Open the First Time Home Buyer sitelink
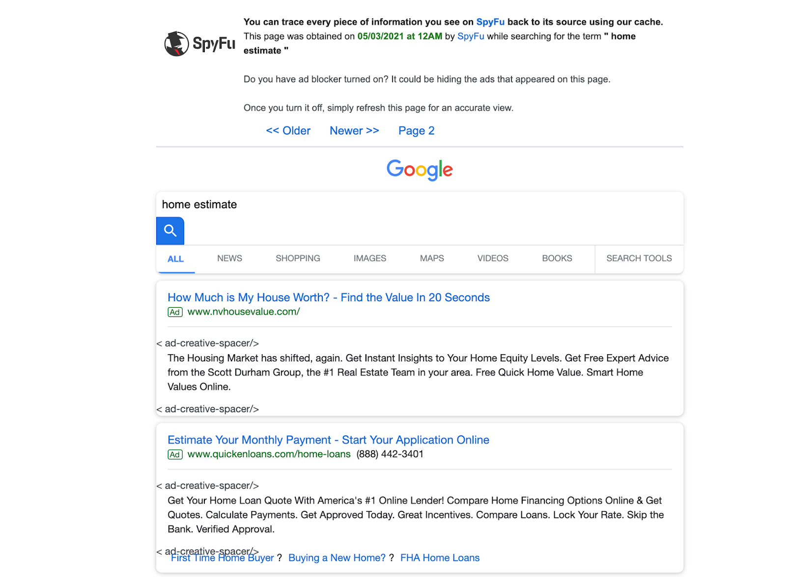The image size is (786, 577). coord(223,558)
